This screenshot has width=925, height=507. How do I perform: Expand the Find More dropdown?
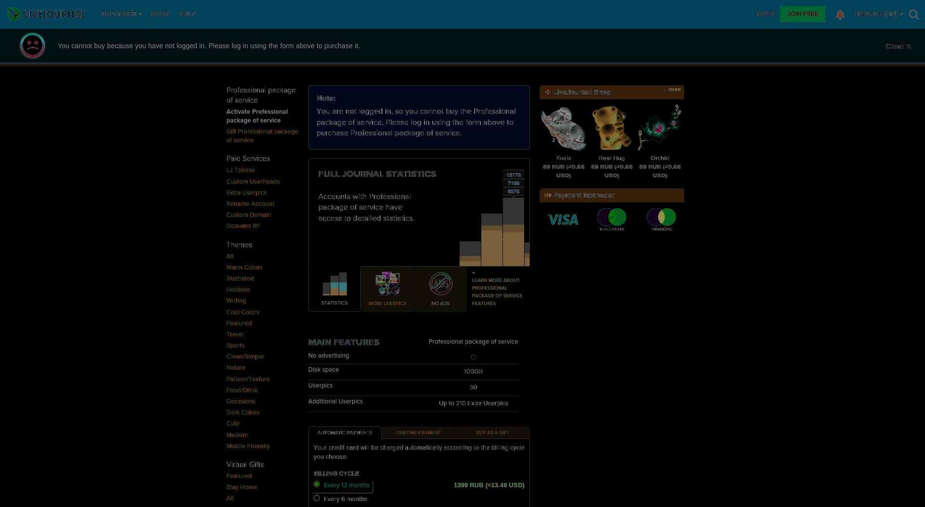pyautogui.click(x=121, y=14)
